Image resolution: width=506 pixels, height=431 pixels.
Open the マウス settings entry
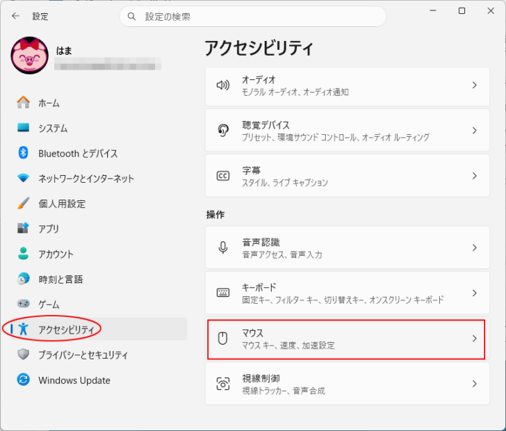tap(348, 339)
